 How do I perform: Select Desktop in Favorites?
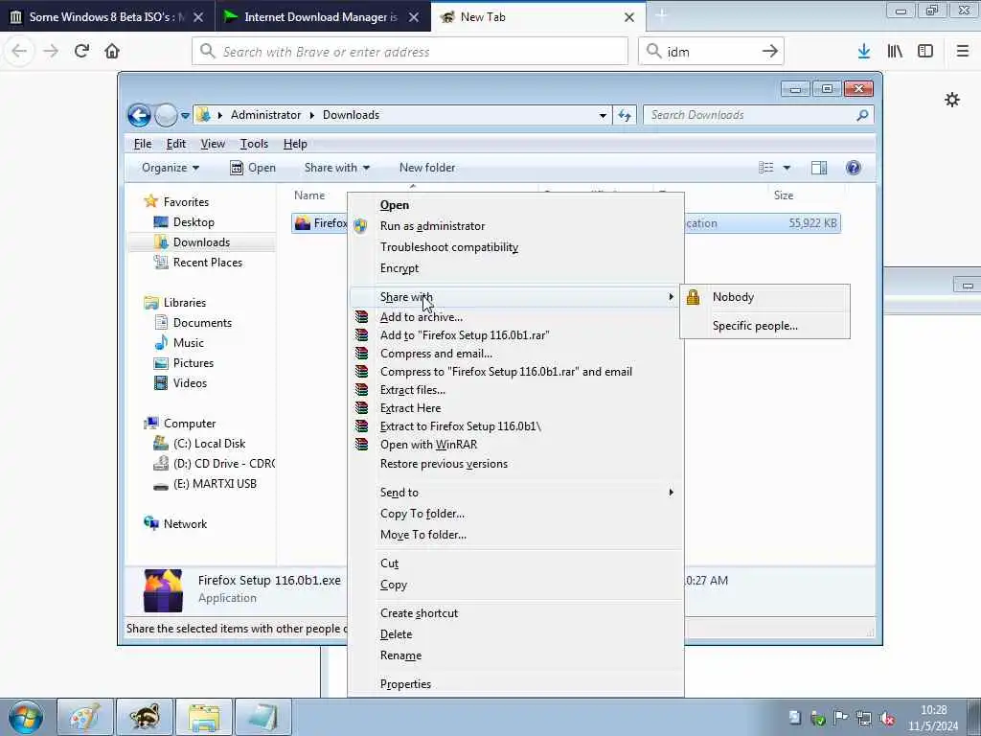[x=194, y=222]
